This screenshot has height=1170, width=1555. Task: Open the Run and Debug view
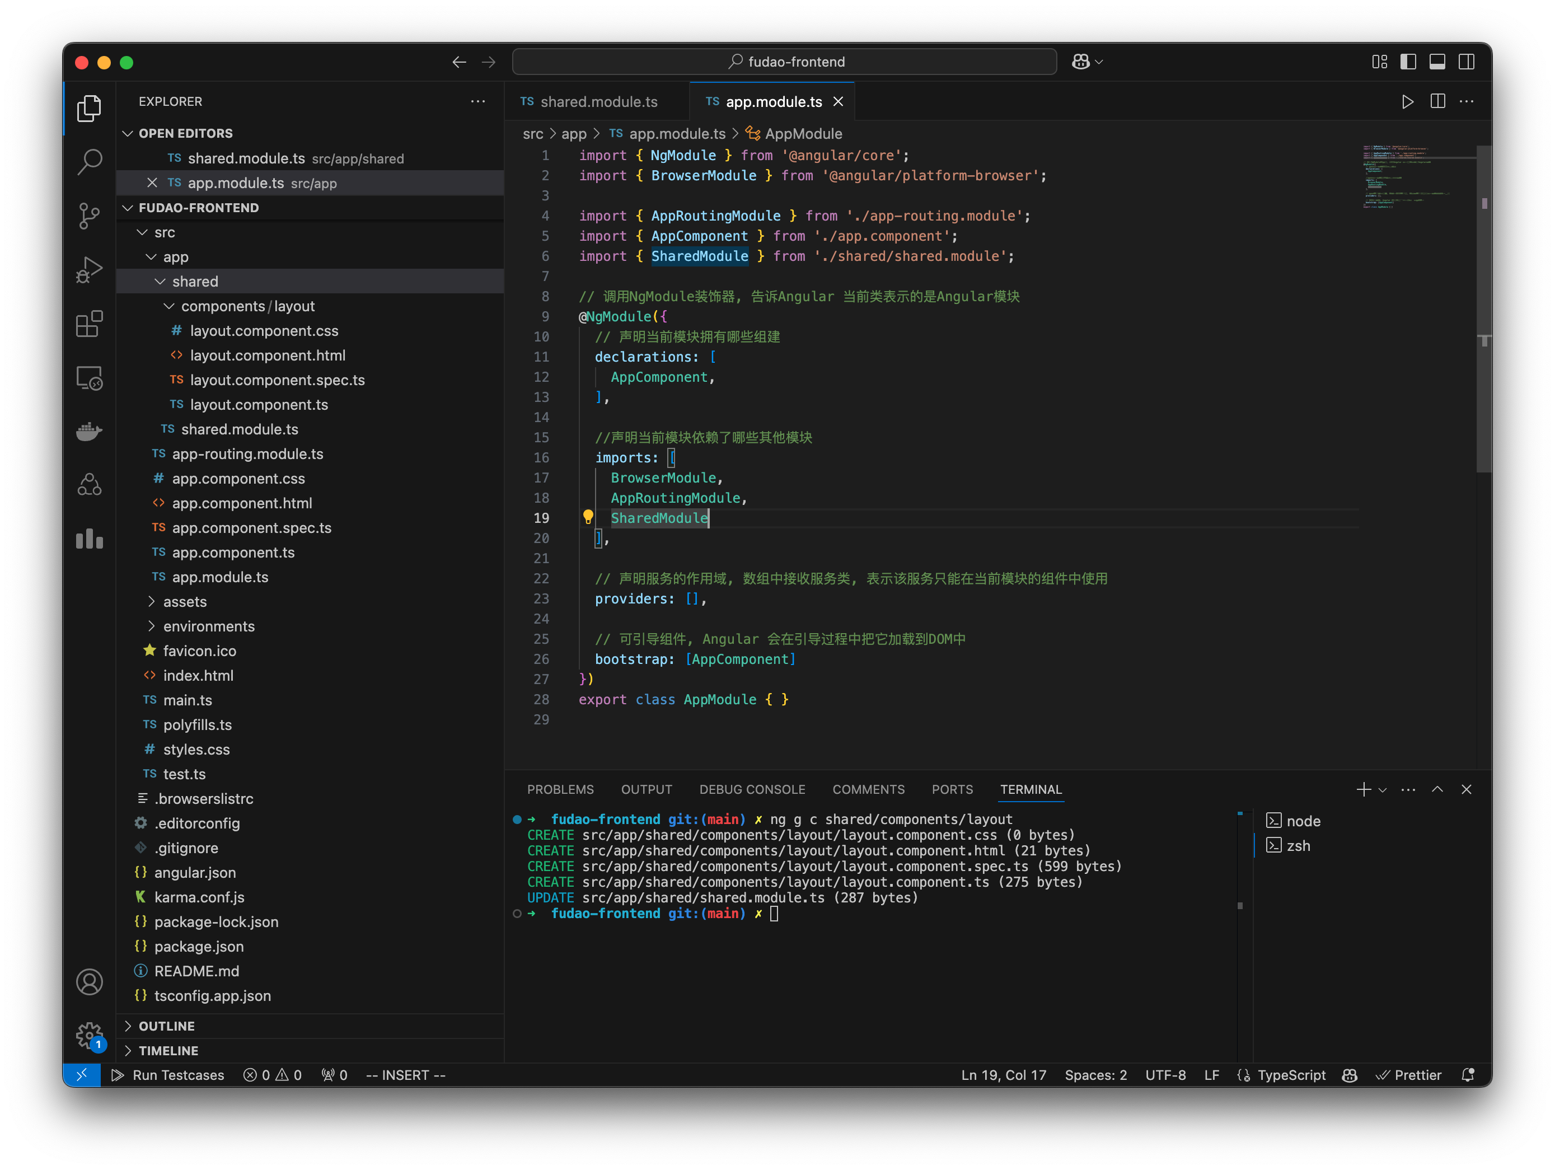[89, 270]
